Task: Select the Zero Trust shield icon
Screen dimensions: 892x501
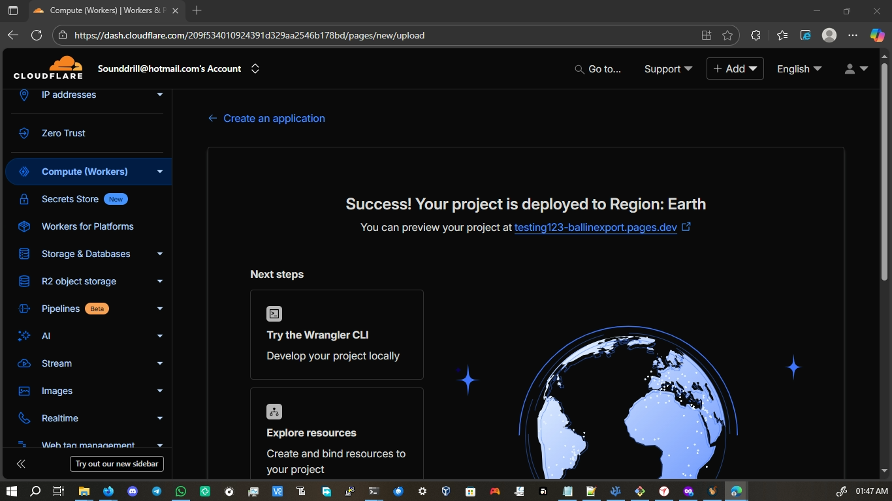Action: 24,133
